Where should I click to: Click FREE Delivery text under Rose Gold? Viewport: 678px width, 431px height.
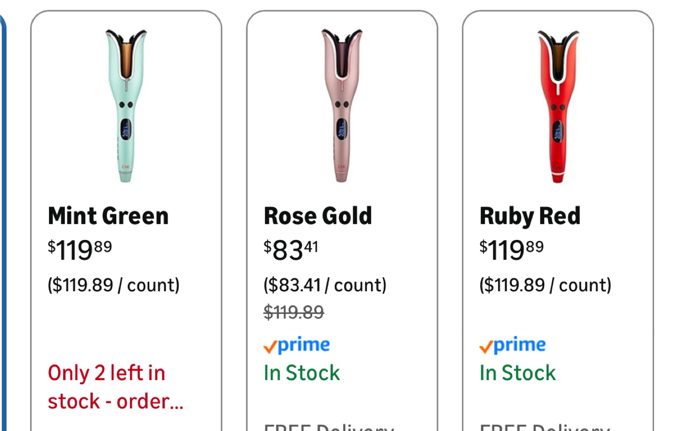tap(329, 427)
